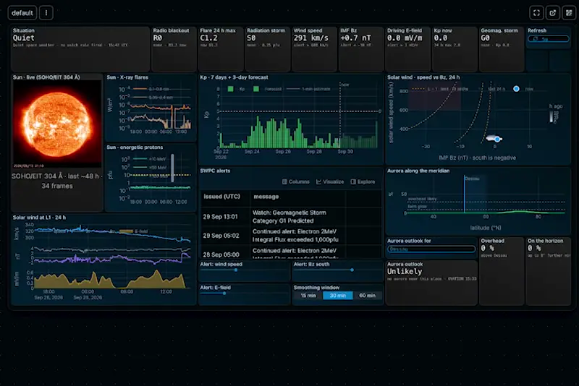The width and height of the screenshot is (579, 386).
Task: Click the open-in-new-window share icon
Action: (553, 13)
